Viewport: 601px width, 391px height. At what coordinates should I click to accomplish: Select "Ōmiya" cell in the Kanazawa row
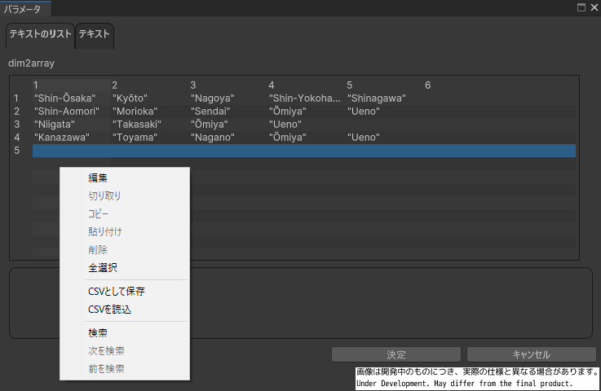307,138
